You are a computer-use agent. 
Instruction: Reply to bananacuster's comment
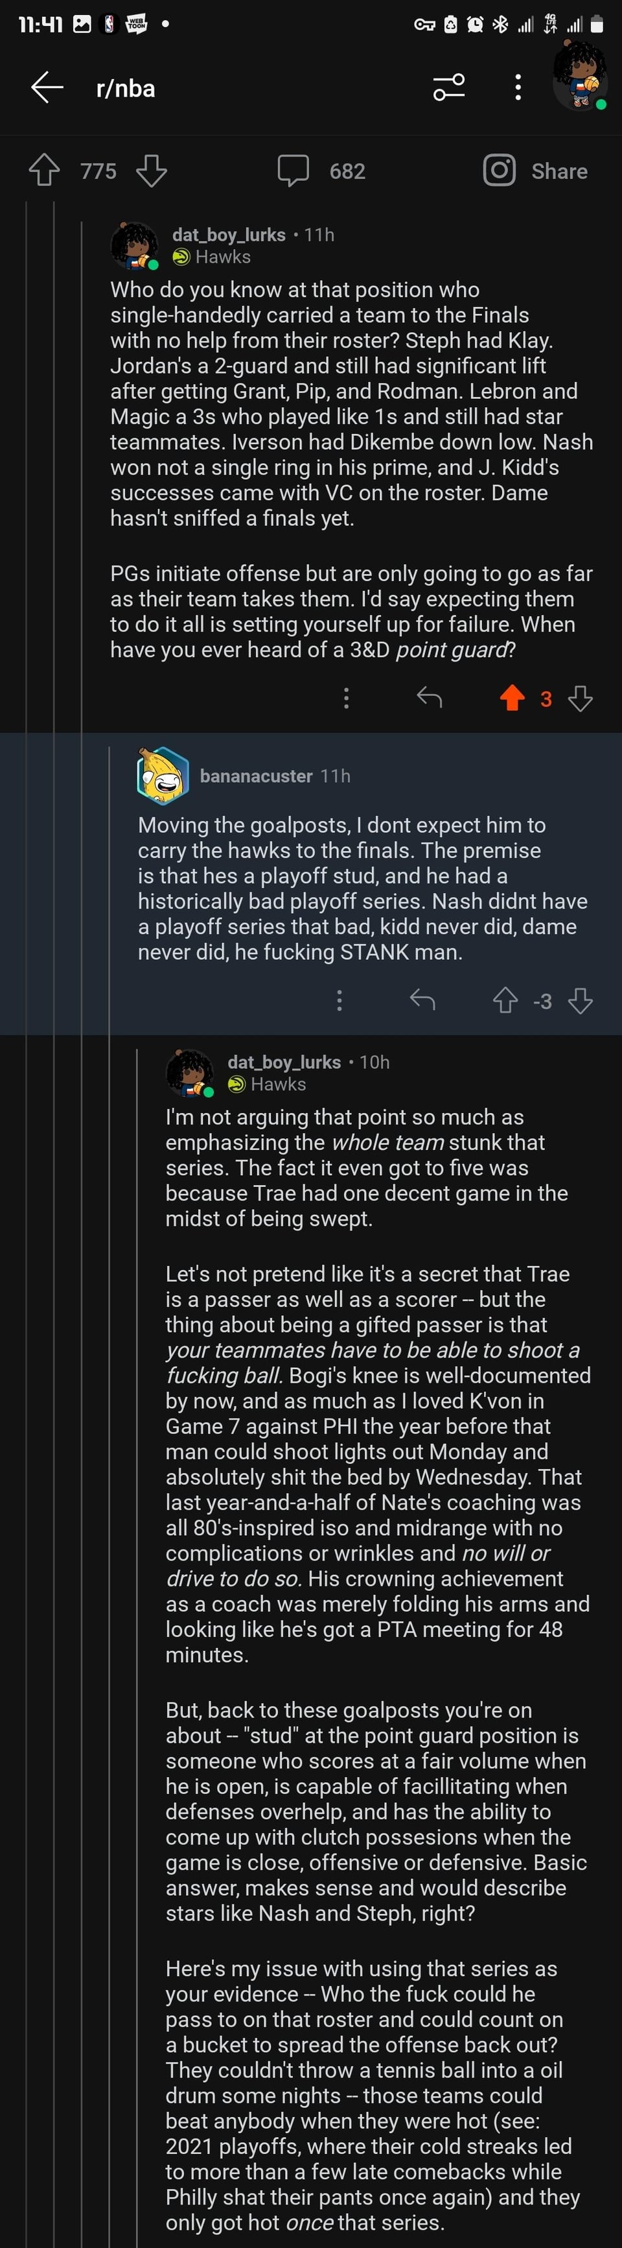click(422, 1000)
